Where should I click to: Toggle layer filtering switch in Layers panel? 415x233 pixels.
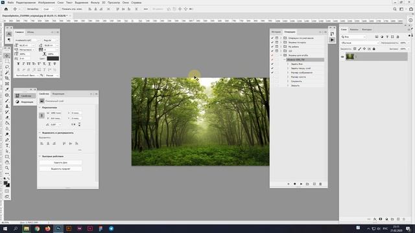[x=410, y=36]
